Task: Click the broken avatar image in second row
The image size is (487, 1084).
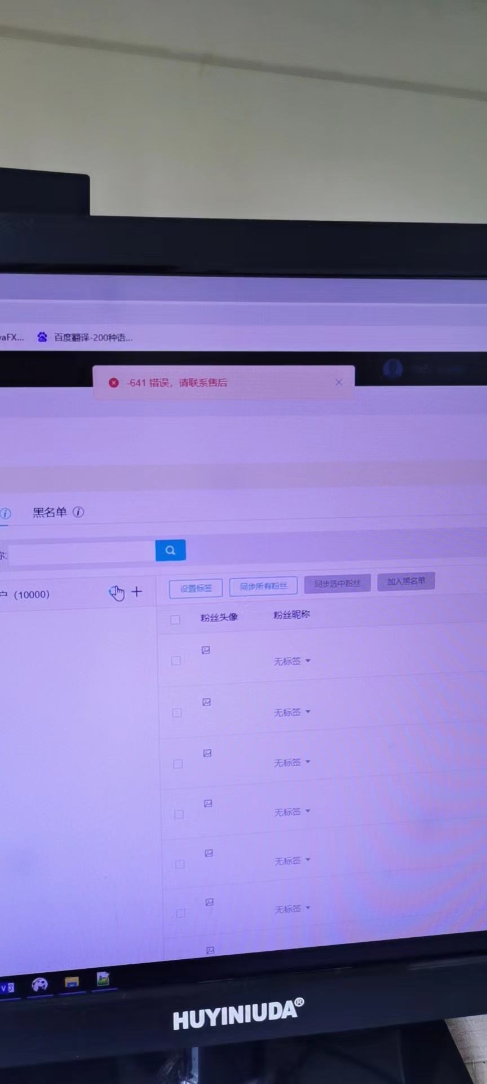Action: tap(206, 702)
